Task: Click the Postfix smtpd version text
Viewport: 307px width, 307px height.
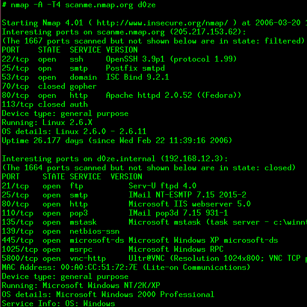Action: pyautogui.click(x=135, y=68)
